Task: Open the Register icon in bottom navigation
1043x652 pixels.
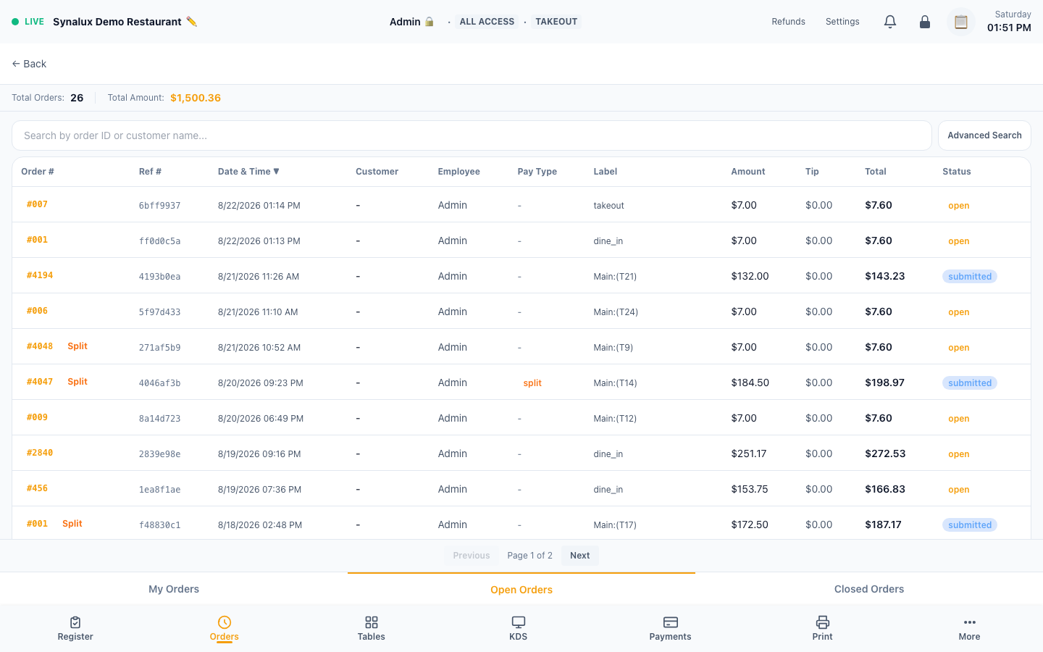Action: click(75, 622)
